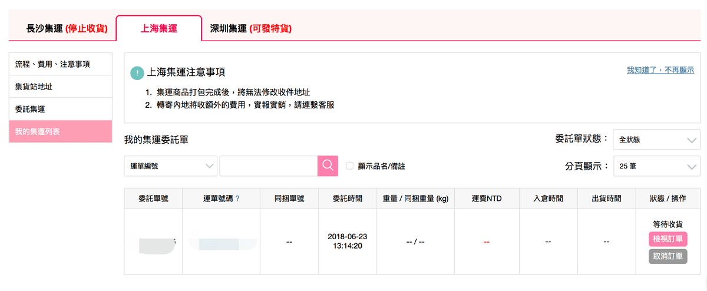The width and height of the screenshot is (707, 291).
Task: Select 我的集運列表 in the sidebar
Action: [61, 131]
